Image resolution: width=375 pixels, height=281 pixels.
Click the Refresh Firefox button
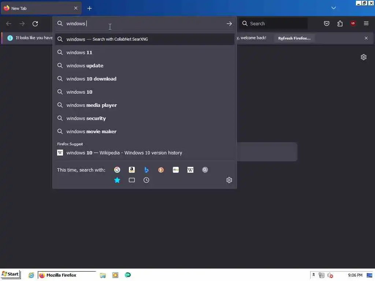click(x=294, y=38)
